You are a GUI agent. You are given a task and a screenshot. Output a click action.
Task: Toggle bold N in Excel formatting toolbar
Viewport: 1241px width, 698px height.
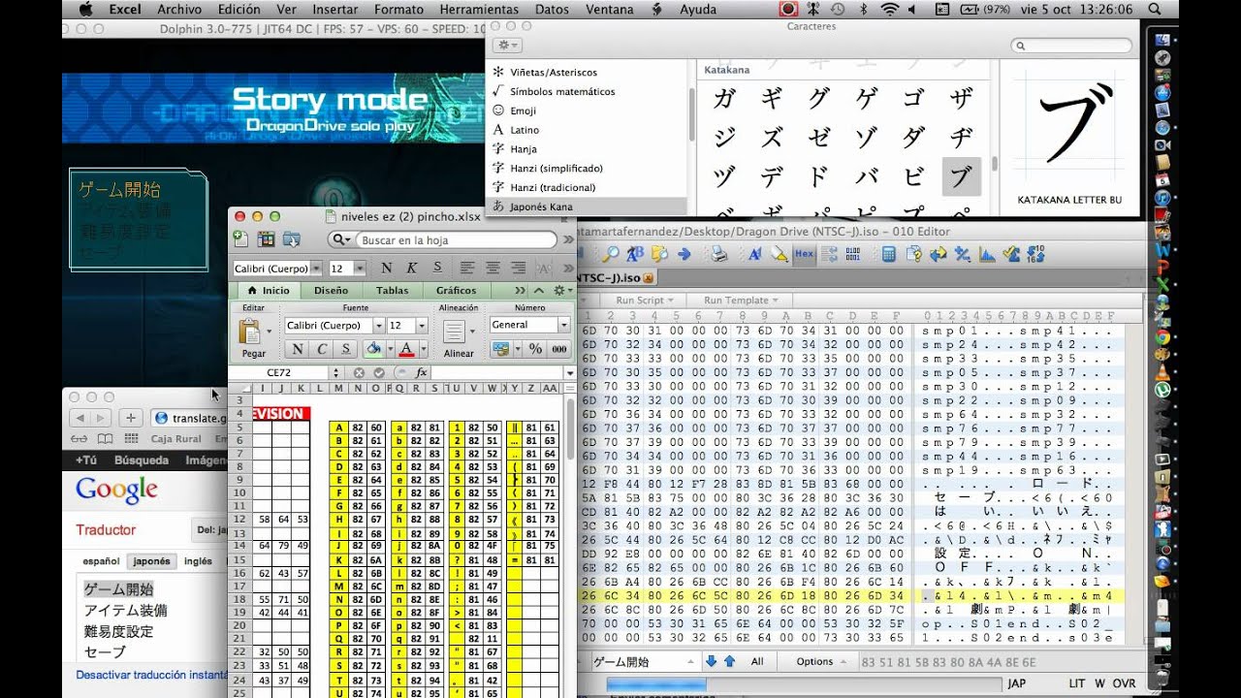(x=387, y=268)
